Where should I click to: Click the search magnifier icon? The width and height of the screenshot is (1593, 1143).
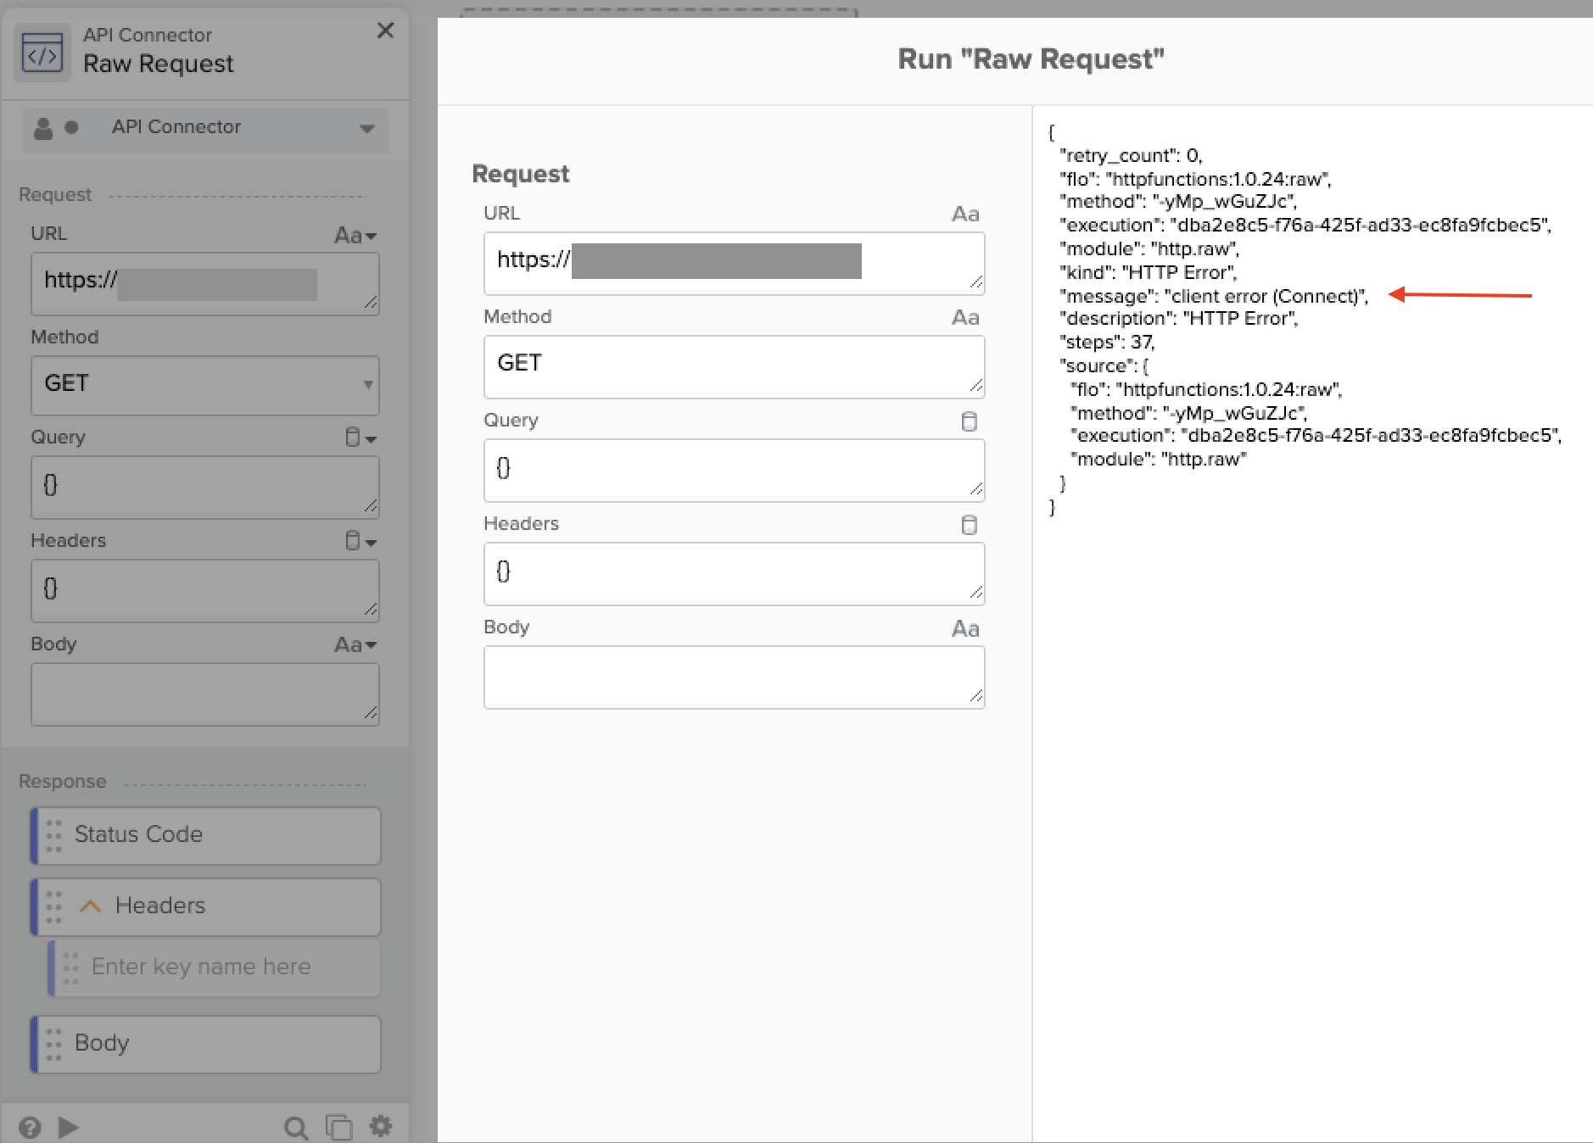295,1128
